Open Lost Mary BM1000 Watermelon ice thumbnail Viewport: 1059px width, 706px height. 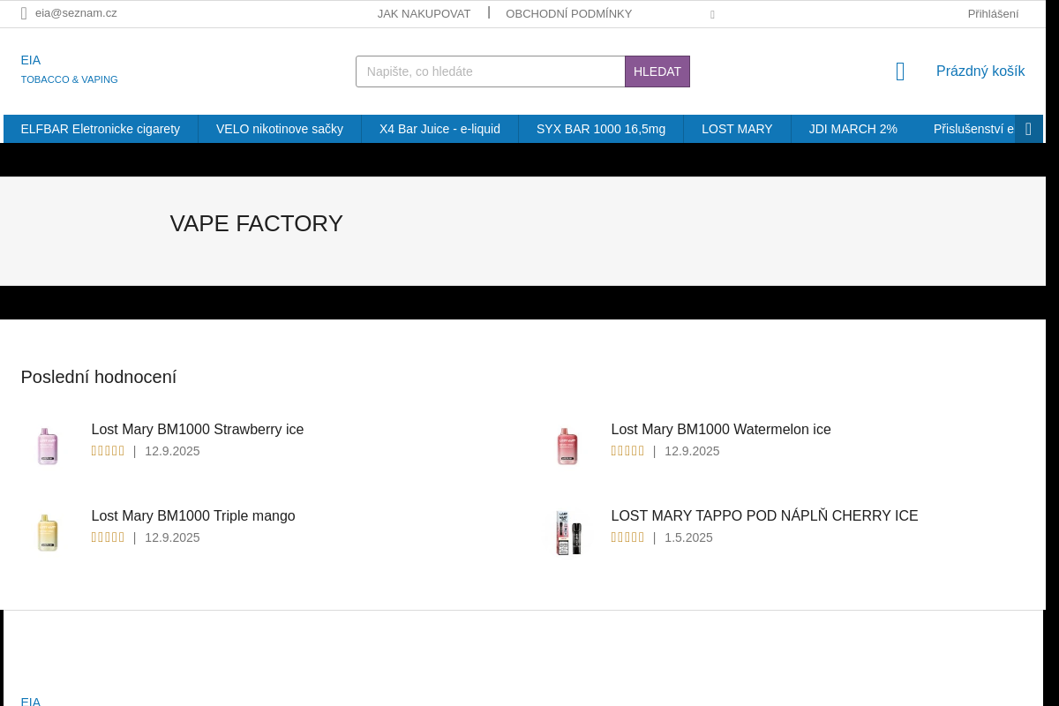tap(567, 447)
